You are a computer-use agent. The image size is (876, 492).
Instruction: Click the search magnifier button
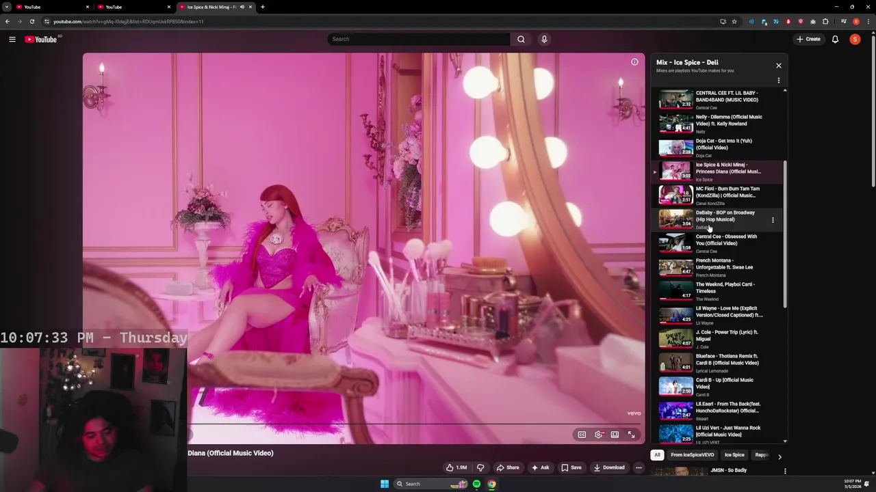pyautogui.click(x=521, y=39)
